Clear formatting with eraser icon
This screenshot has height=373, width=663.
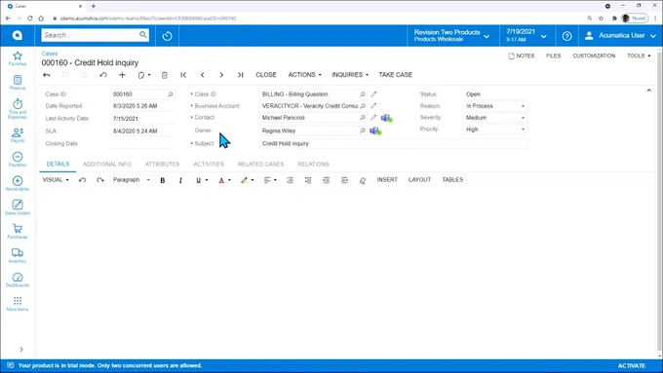(x=363, y=180)
